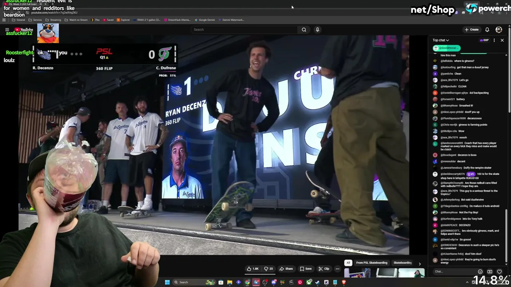Open OBS Studio from taskbar

coord(265,282)
